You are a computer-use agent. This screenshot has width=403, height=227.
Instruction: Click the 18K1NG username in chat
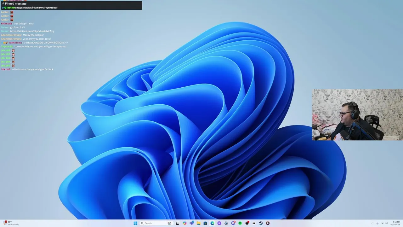(6, 69)
